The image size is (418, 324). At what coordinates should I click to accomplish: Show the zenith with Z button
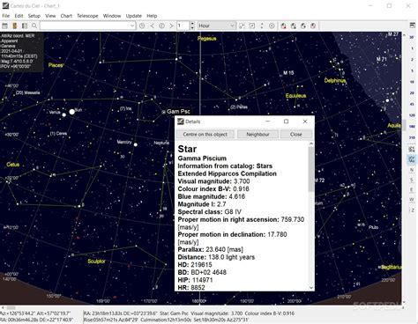[412, 210]
